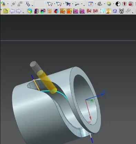This screenshot has width=136, height=144.
Task: Click the first selection filter arrow icon
Action: click(x=50, y=4)
